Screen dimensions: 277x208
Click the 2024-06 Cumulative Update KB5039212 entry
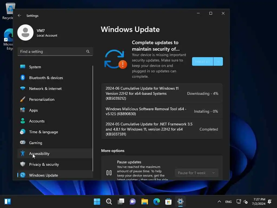pyautogui.click(x=162, y=93)
